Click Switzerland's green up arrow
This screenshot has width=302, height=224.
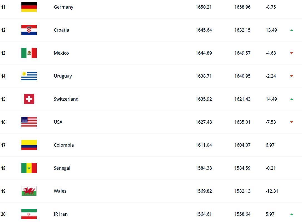tap(292, 99)
